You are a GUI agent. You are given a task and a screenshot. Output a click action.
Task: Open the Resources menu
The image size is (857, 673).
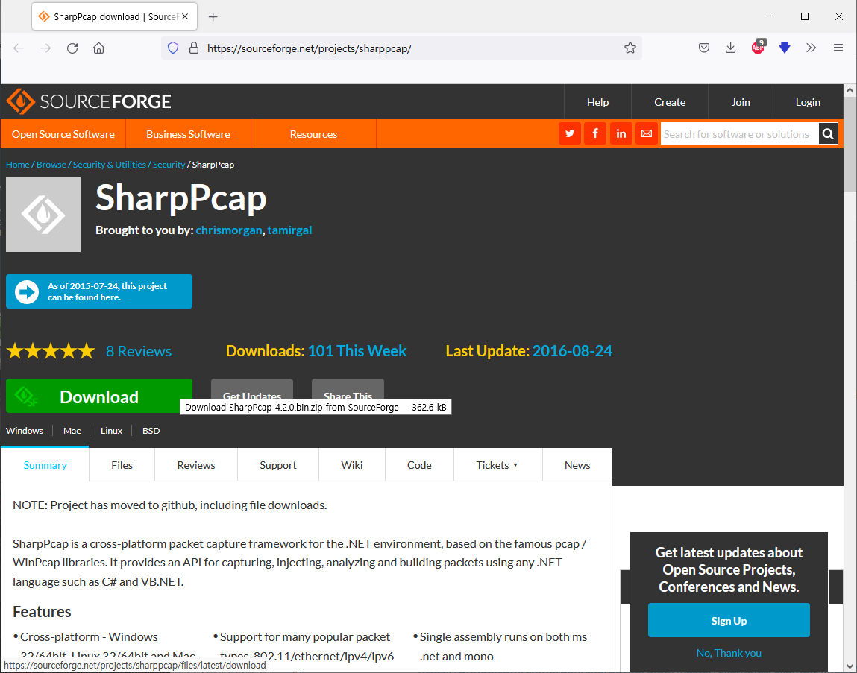click(x=313, y=134)
